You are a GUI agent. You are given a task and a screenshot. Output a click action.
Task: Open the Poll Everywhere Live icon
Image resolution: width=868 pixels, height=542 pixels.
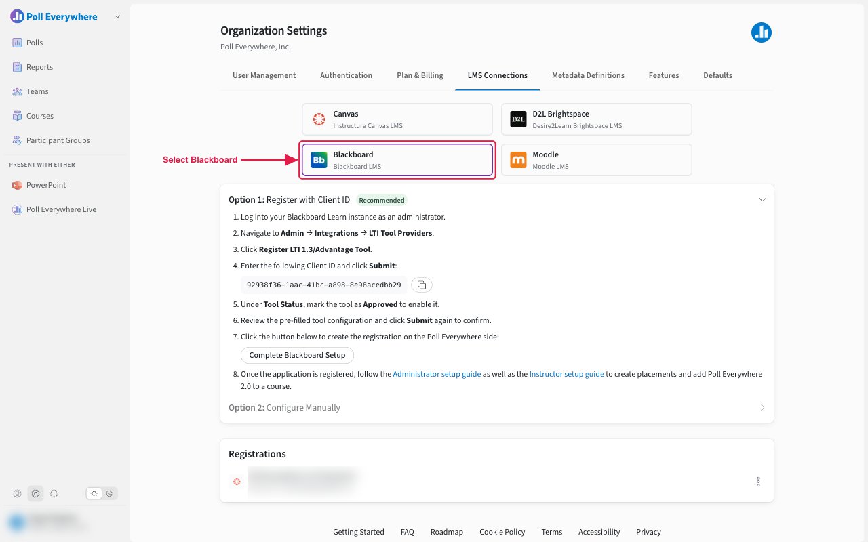click(18, 209)
